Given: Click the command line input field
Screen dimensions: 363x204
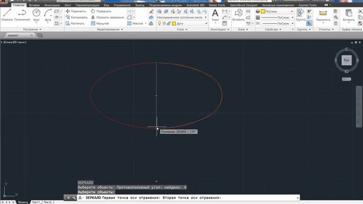Looking at the screenshot, I should 189,198.
